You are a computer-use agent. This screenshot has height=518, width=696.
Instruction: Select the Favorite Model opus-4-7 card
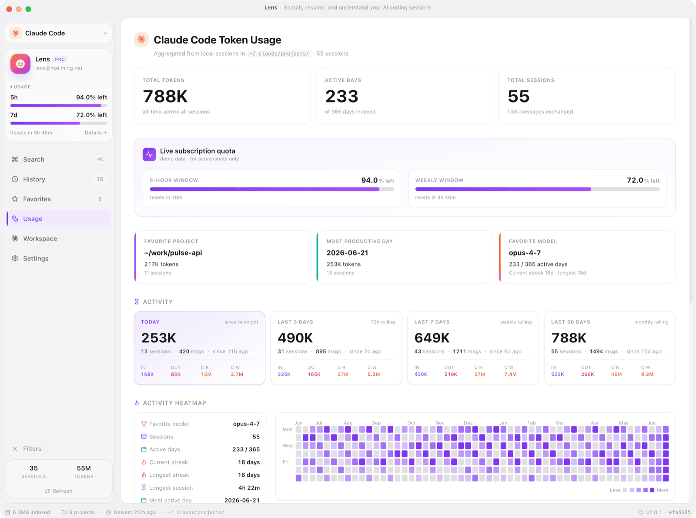coord(587,257)
